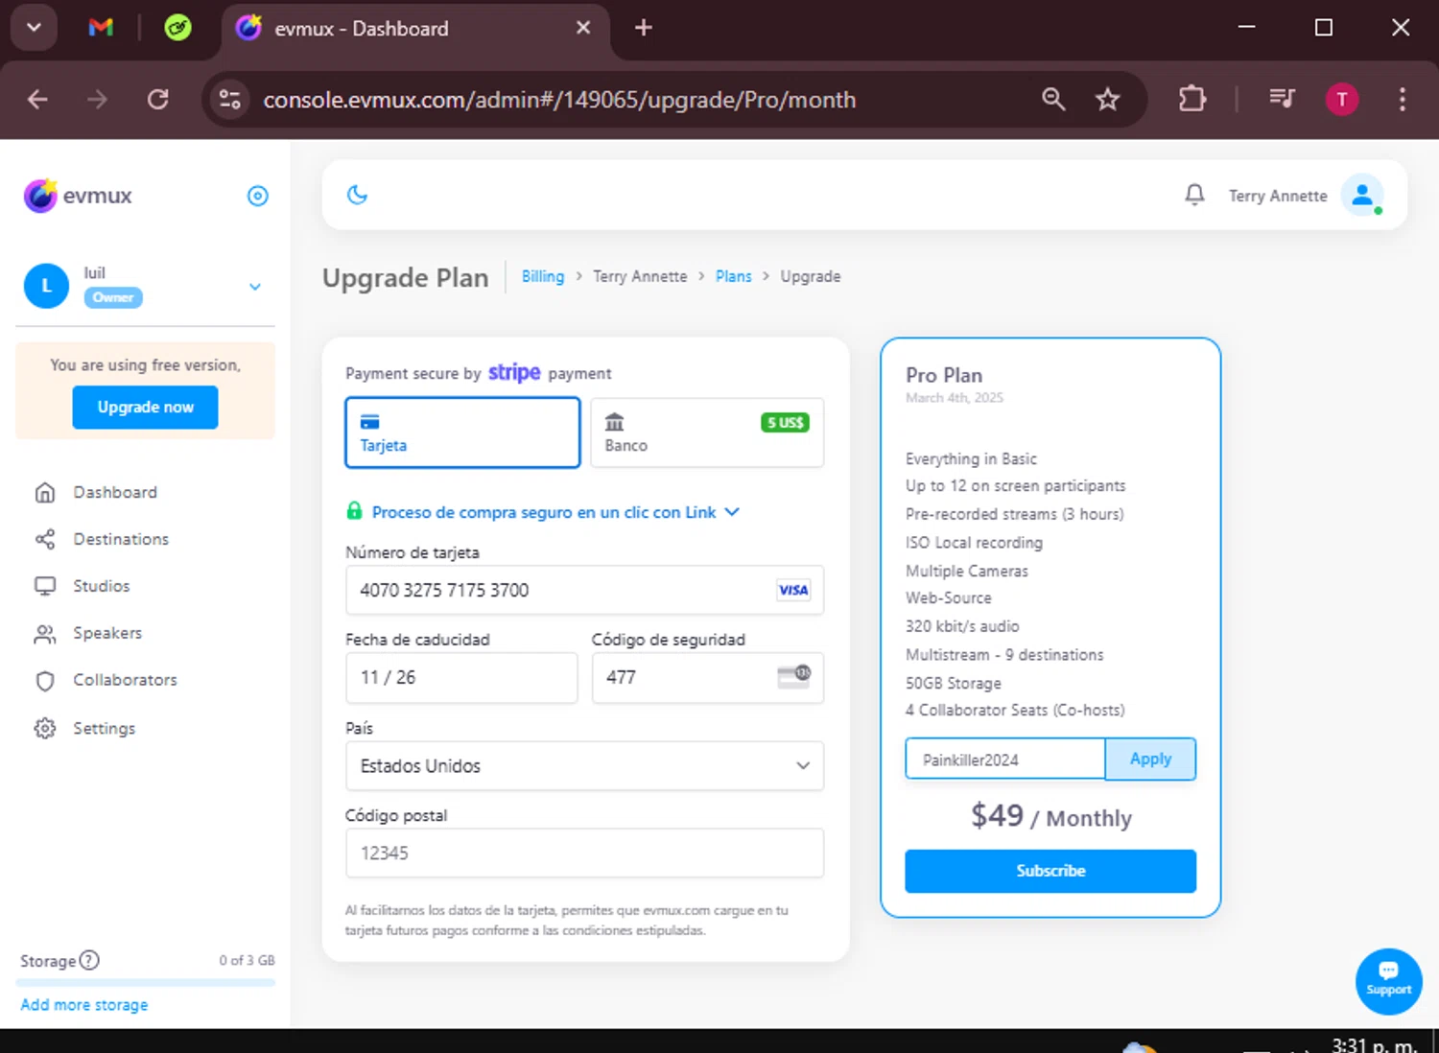Screen dimensions: 1439x1053
Task: Click the card number field
Action: coord(584,590)
